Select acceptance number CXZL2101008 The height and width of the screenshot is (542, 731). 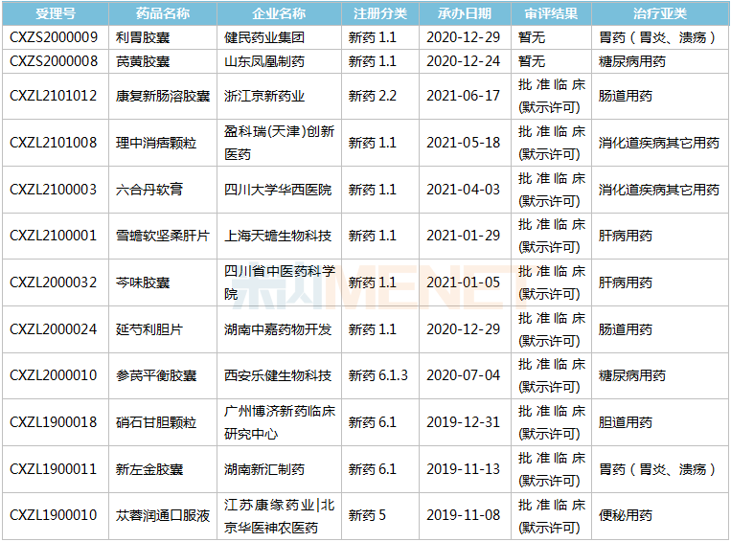53,142
